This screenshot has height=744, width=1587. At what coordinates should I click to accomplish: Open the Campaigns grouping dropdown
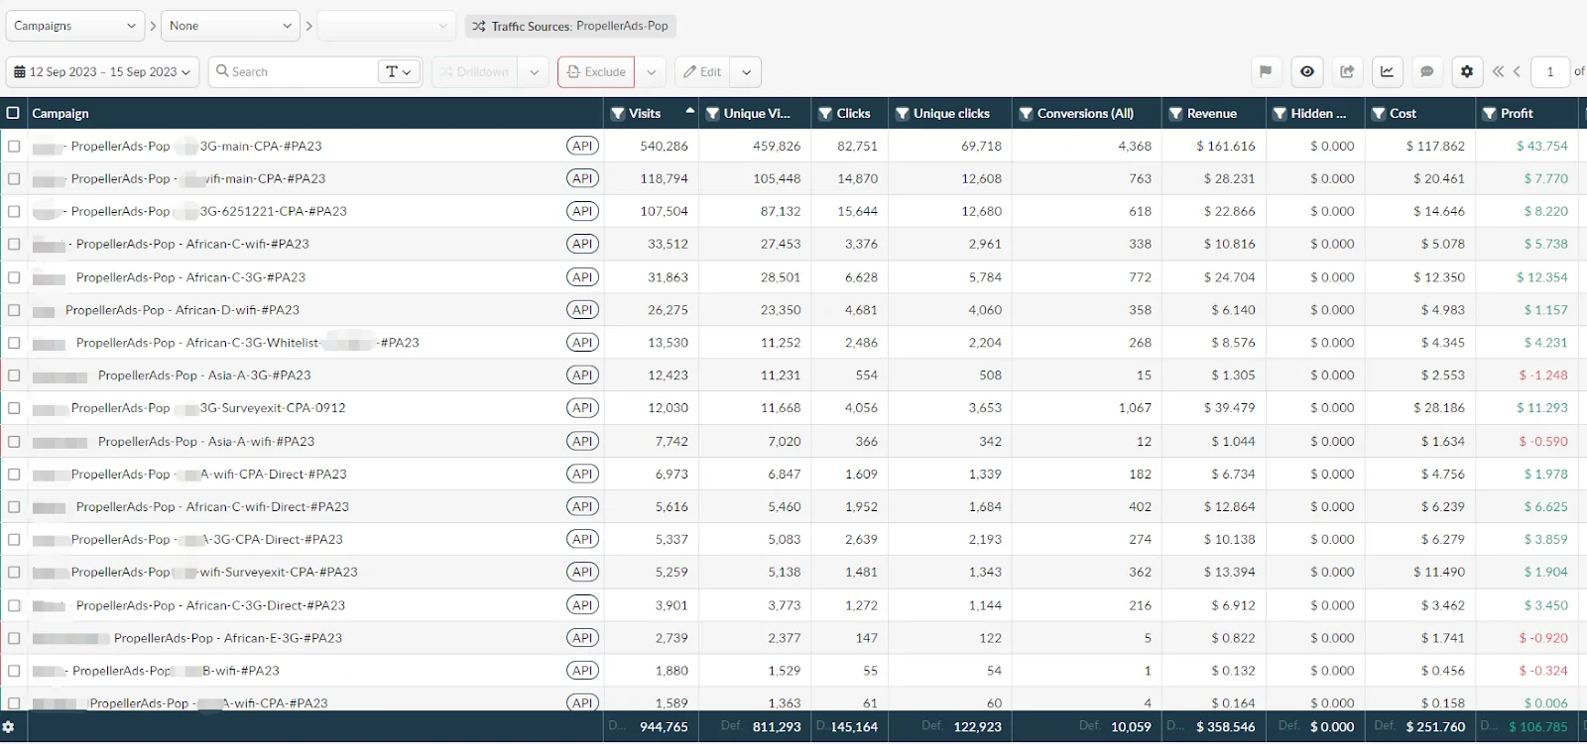[x=74, y=26]
